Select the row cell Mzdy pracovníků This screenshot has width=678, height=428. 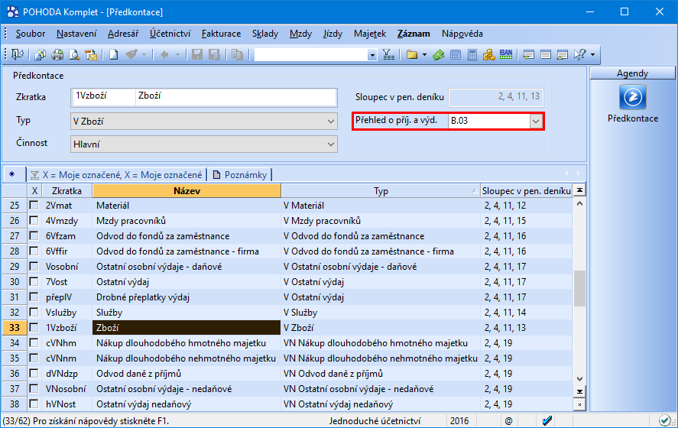(187, 220)
